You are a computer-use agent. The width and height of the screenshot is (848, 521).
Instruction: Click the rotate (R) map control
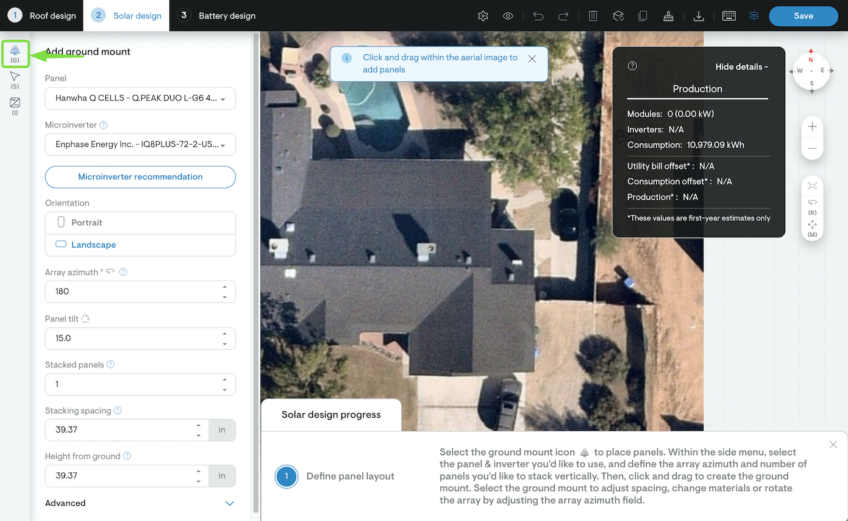click(x=812, y=206)
